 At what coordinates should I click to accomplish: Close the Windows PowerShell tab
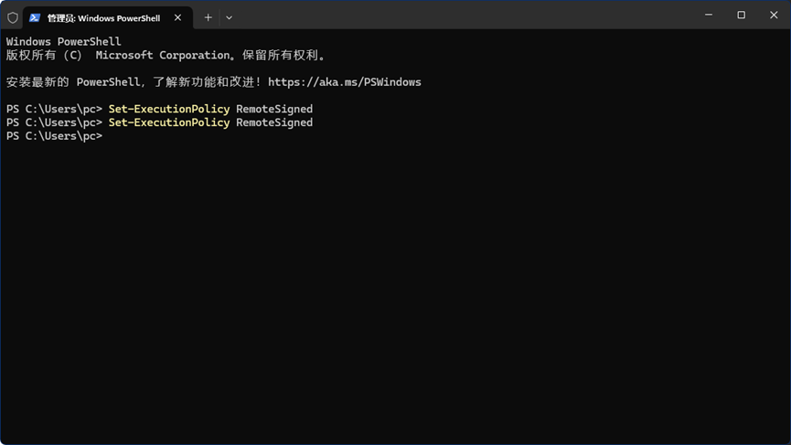[x=177, y=17]
